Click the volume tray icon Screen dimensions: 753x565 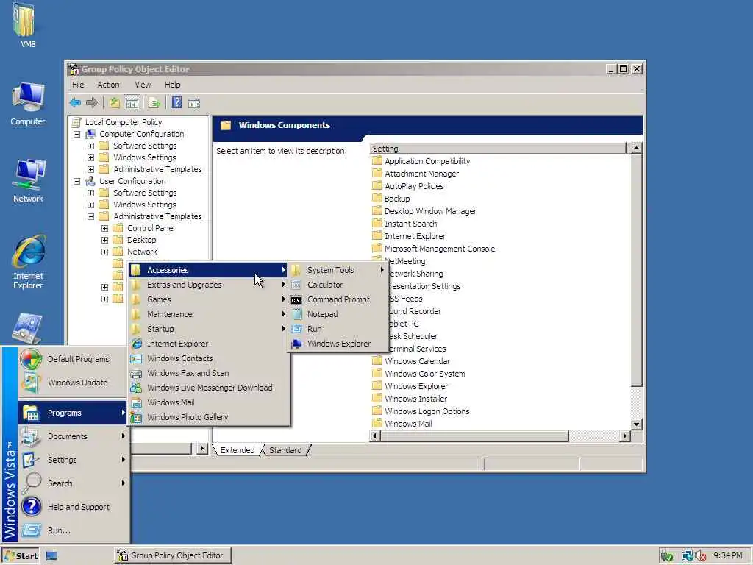(x=700, y=556)
